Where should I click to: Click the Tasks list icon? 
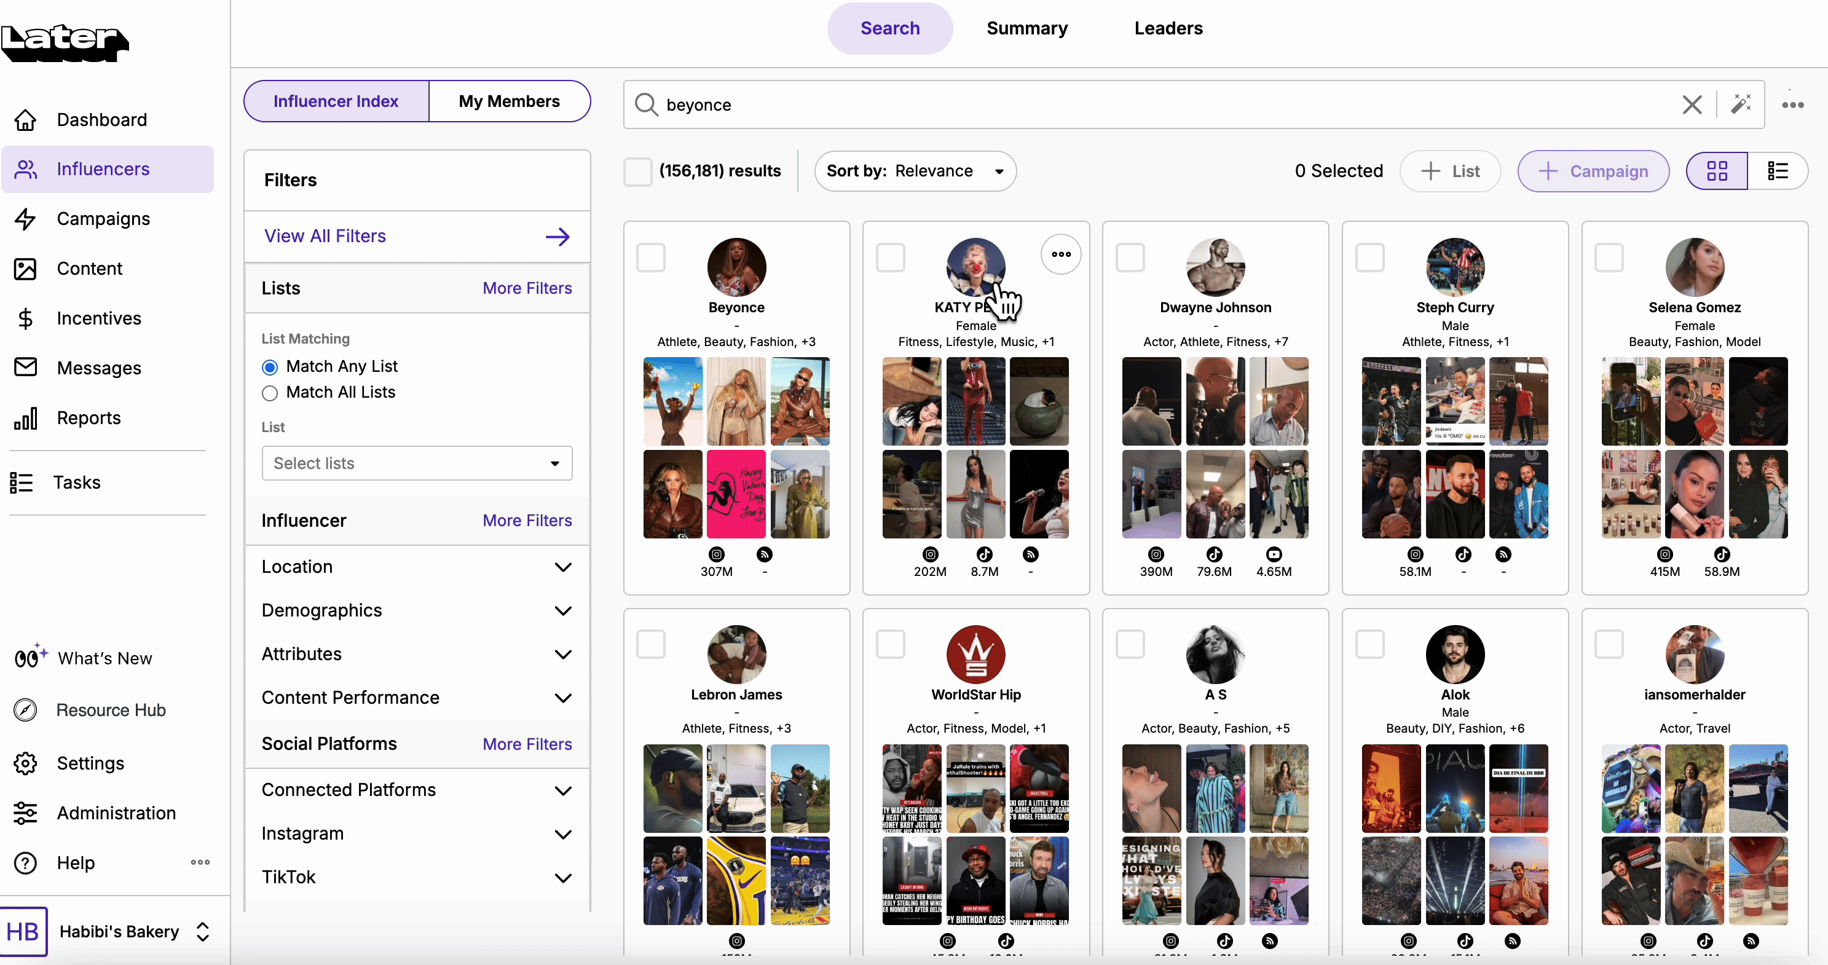(x=22, y=482)
